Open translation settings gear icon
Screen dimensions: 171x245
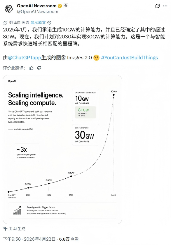pos(49,23)
